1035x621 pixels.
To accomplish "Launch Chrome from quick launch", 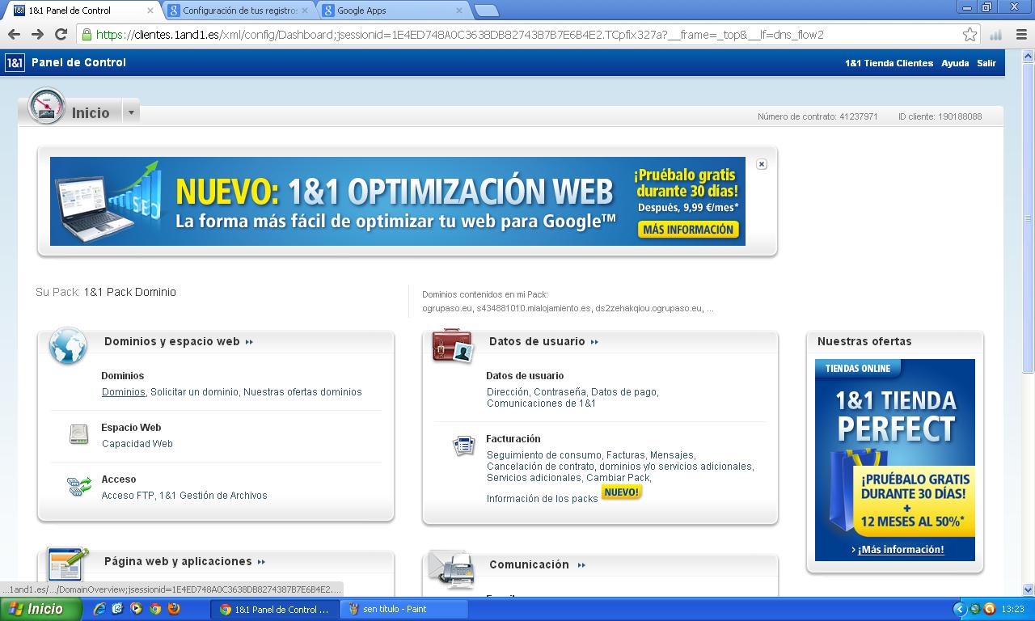I will tap(154, 609).
